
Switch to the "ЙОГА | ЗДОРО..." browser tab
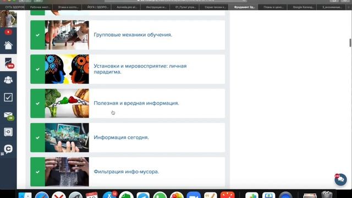(98, 7)
